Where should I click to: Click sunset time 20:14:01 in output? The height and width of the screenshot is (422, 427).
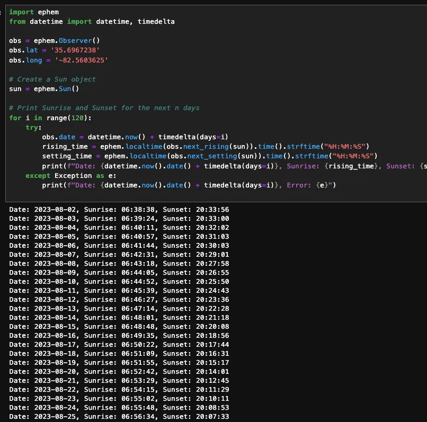(212, 372)
